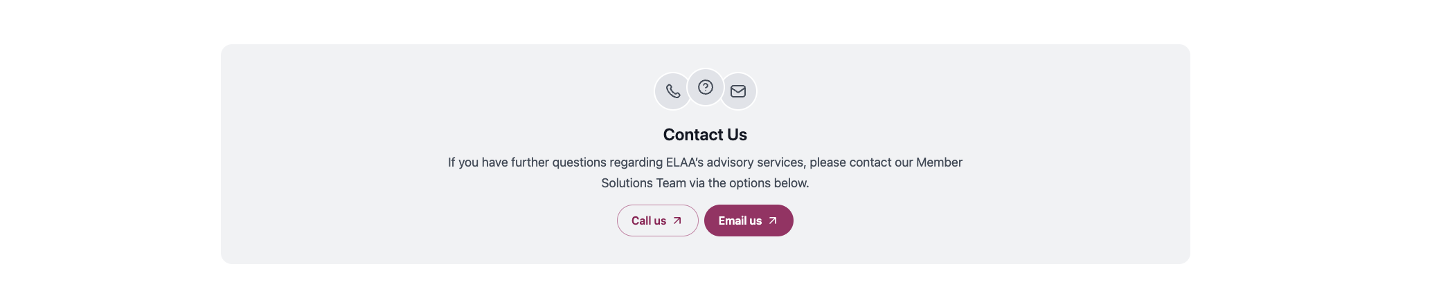Viewport: 1432px width, 300px height.
Task: Click the envelope mail icon
Action: click(738, 91)
